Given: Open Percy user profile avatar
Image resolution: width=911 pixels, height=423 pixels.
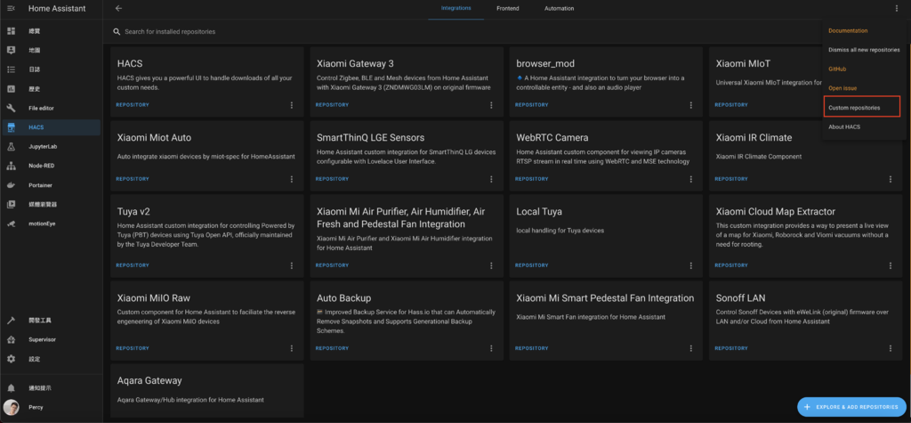Looking at the screenshot, I should tap(11, 407).
